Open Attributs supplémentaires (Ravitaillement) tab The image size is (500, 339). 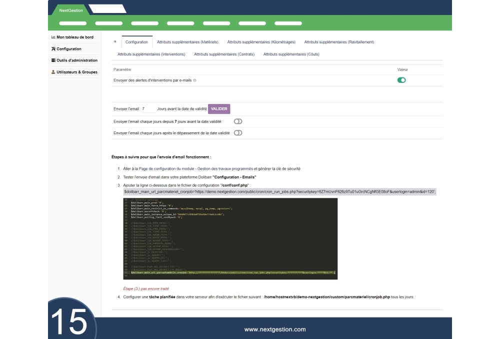pyautogui.click(x=339, y=42)
